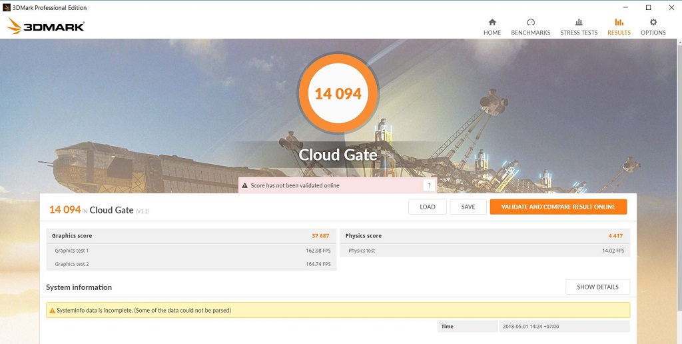Click the SystemInfo data is incomplete message
The width and height of the screenshot is (682, 344).
tap(144, 311)
